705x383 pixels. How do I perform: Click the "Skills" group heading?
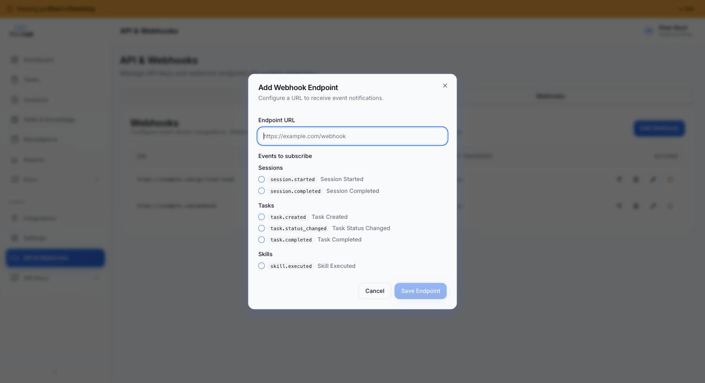265,254
